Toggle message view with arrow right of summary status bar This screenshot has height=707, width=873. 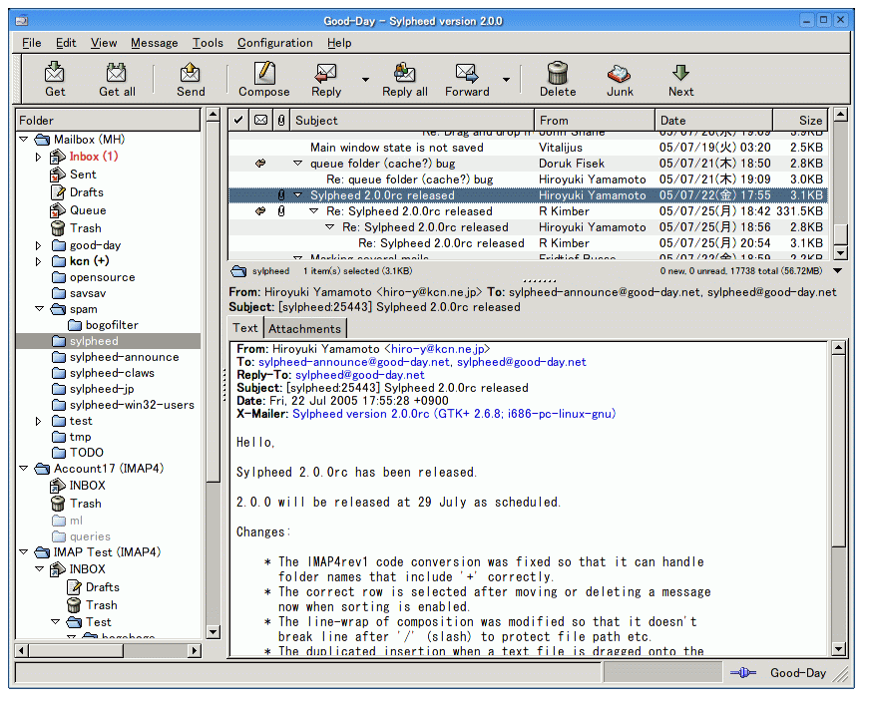click(837, 271)
